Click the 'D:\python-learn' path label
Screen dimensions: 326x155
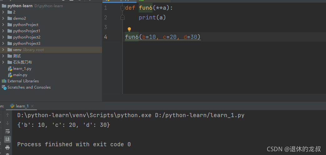coord(49,6)
